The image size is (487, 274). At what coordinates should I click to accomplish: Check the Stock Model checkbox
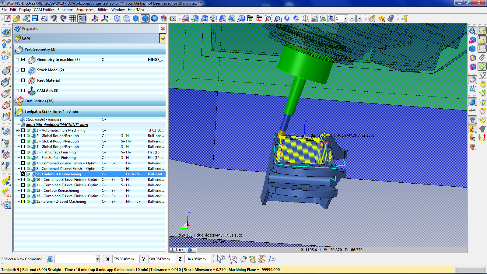pyautogui.click(x=23, y=70)
